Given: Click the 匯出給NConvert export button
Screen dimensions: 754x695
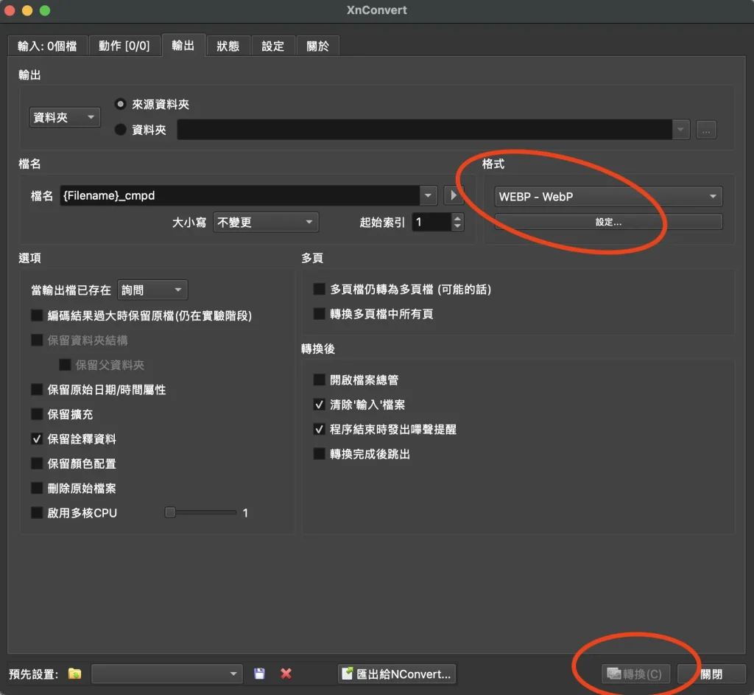Looking at the screenshot, I should 396,674.
